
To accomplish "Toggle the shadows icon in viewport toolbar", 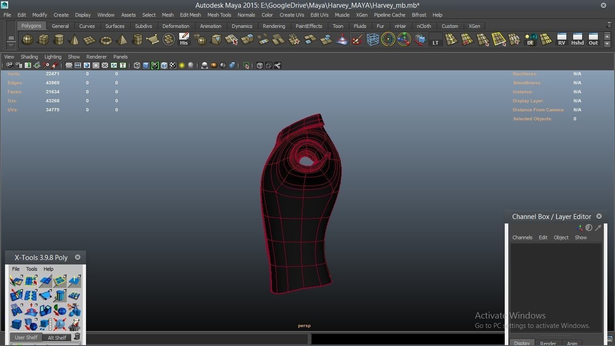I will click(x=191, y=65).
